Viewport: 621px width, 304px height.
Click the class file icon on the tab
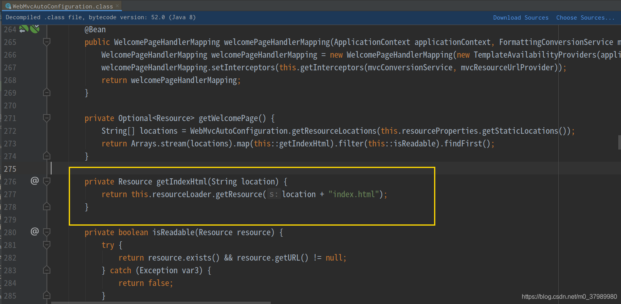[x=8, y=6]
